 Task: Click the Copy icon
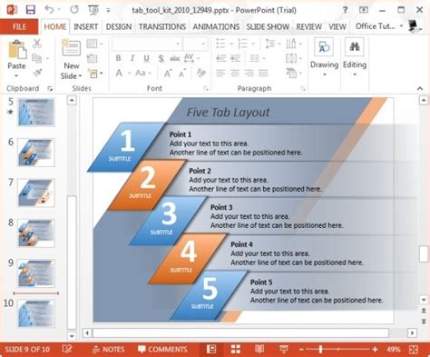click(36, 58)
